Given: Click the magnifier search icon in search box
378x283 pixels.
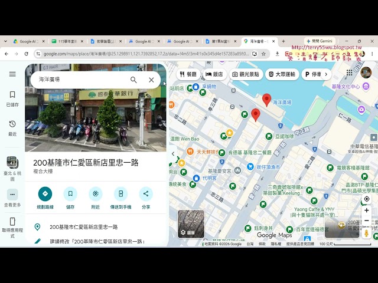Looking at the screenshot, I should pos(133,80).
